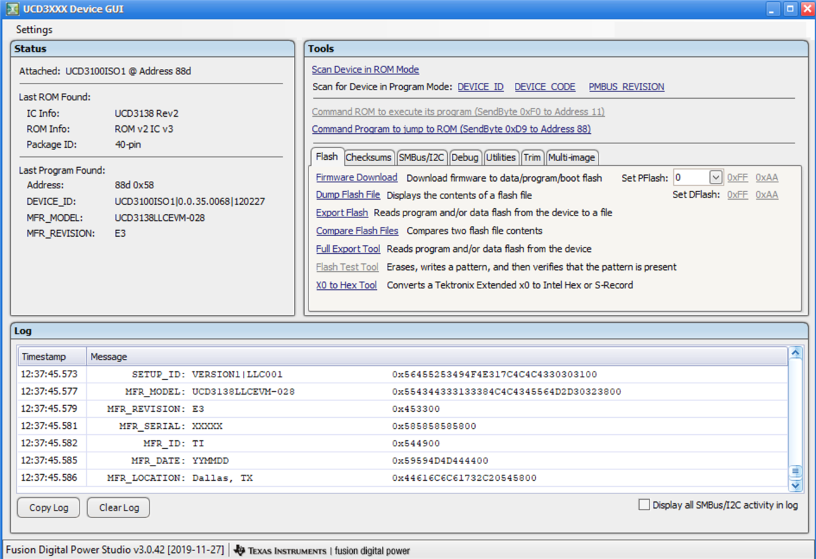Select the MFR_ID: TI log row
Image resolution: width=816 pixels, height=559 pixels.
pyautogui.click(x=403, y=444)
